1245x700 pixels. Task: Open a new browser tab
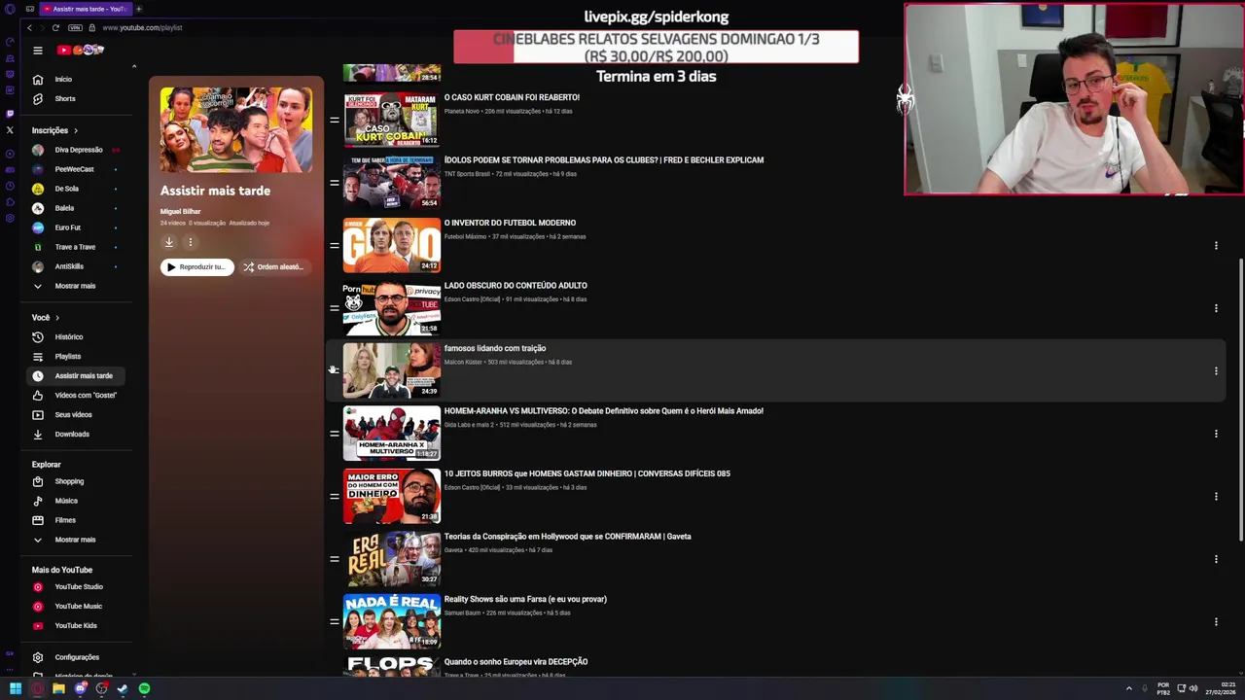[138, 9]
